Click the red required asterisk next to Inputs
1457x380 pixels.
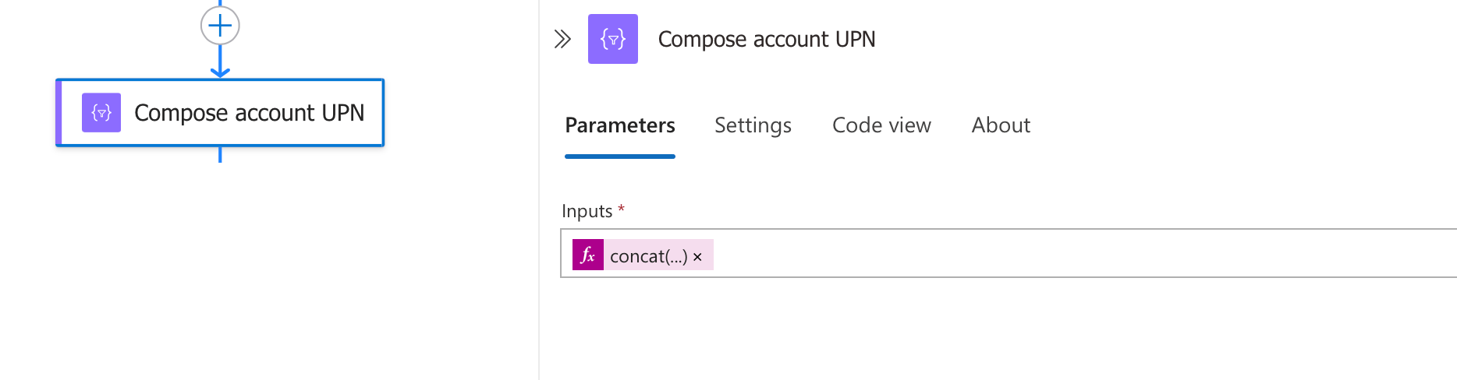621,208
